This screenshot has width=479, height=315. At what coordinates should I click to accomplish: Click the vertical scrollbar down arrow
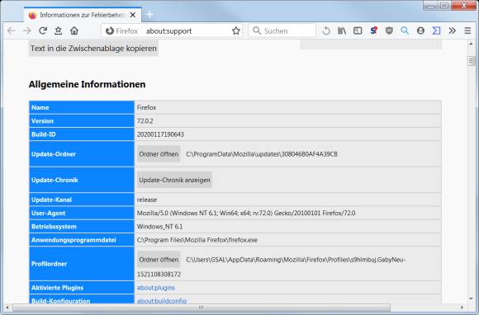(x=471, y=299)
